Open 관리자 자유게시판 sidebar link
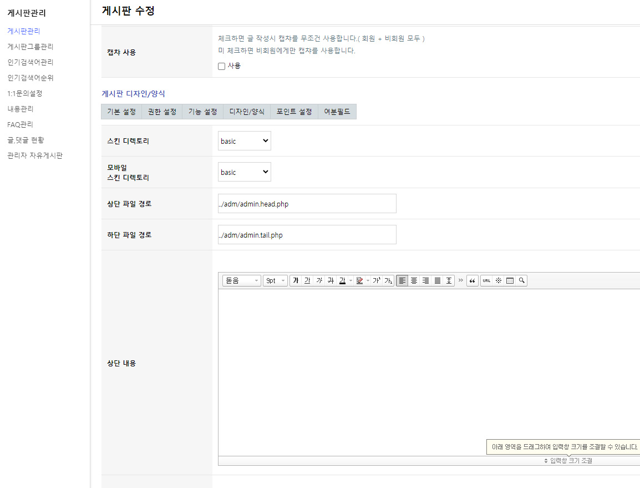Screen dimensions: 640x488 (35, 155)
